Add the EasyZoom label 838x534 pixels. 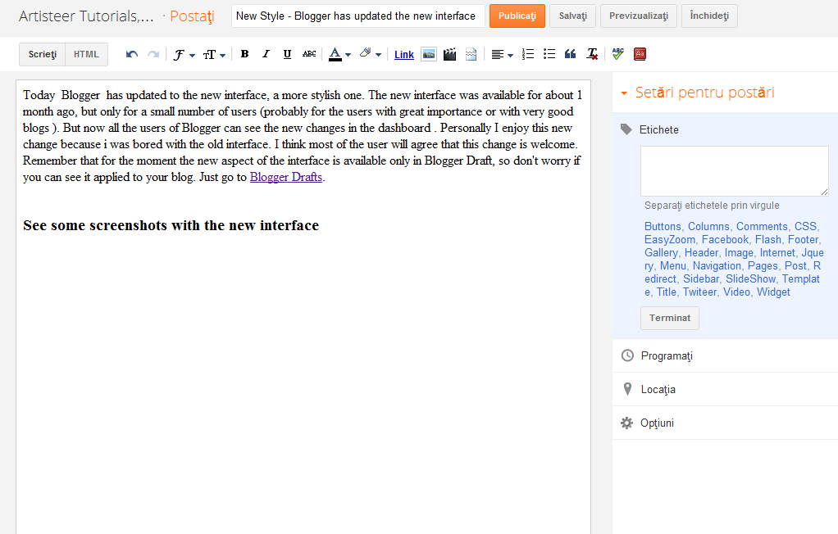click(670, 240)
